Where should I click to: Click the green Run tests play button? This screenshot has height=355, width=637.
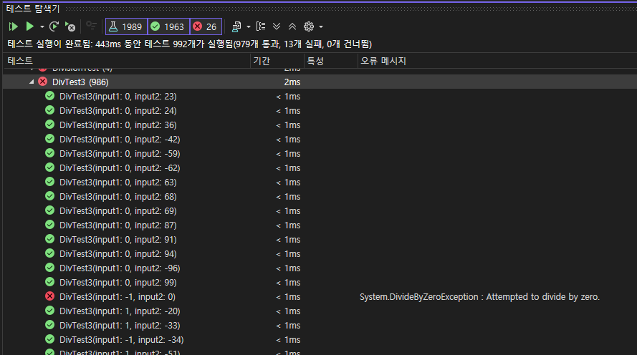tap(29, 26)
